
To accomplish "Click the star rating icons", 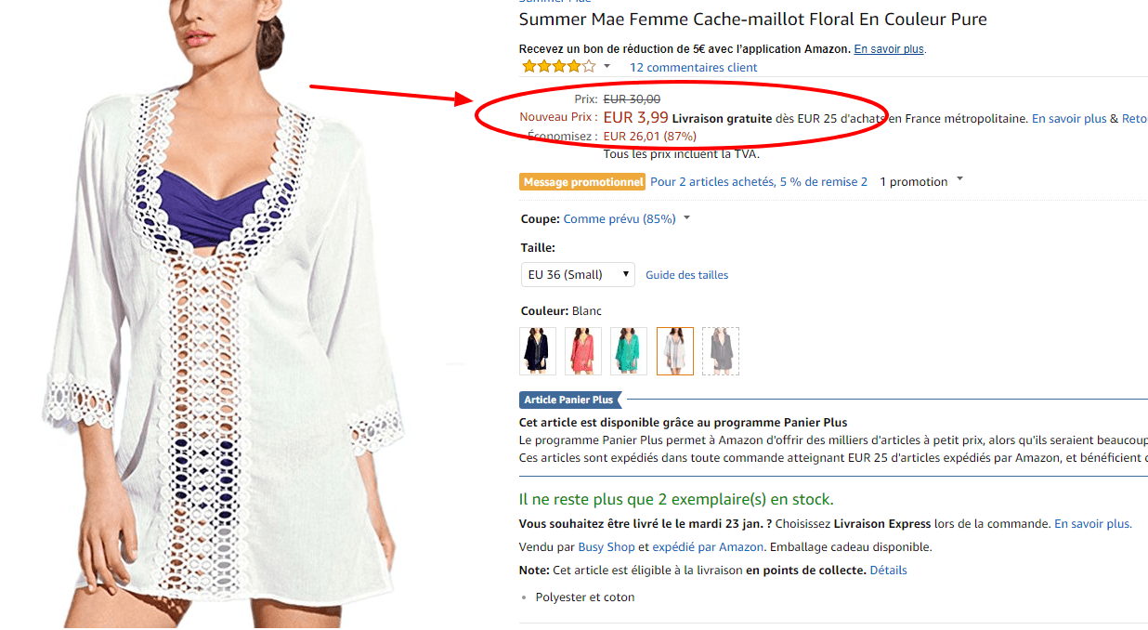I will 558,67.
